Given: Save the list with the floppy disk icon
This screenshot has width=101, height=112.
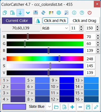Looking at the screenshot, I should tap(88, 107).
